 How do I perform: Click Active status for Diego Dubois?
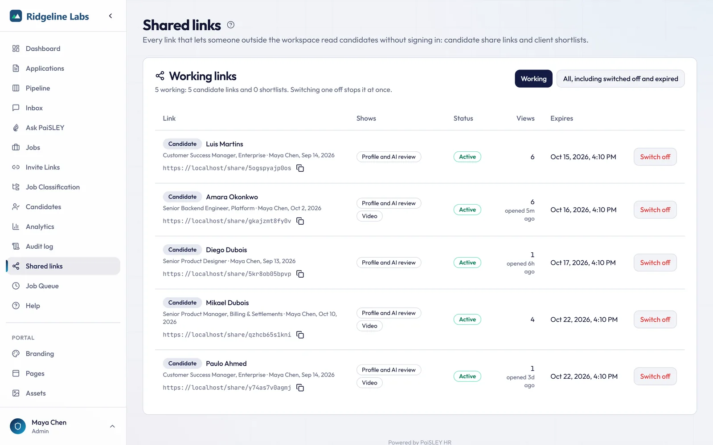point(467,263)
